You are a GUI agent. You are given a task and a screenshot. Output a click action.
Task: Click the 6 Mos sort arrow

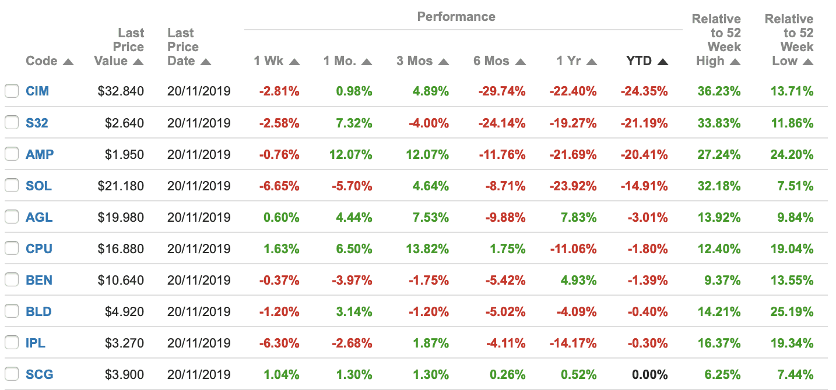521,62
